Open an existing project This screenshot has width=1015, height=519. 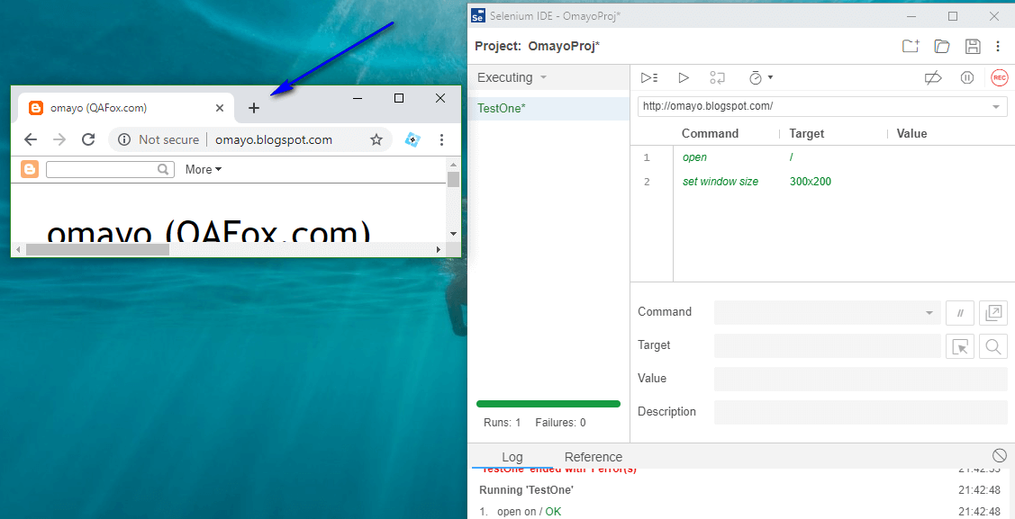942,46
